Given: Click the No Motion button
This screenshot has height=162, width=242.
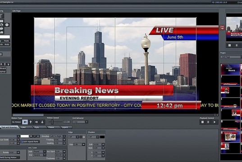Looking at the screenshot, I should (16, 122).
